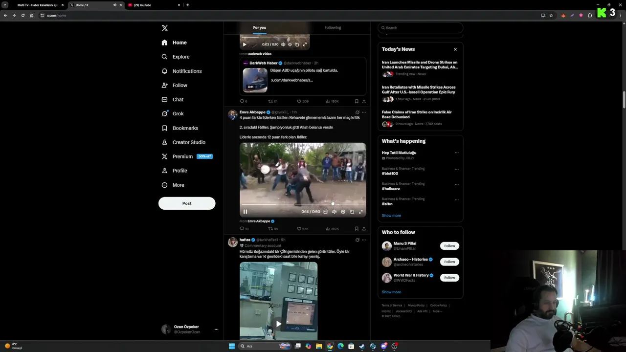Screen dimensions: 626x352
Task: Enter fullscreen on the top feed video
Action: [x=304, y=44]
